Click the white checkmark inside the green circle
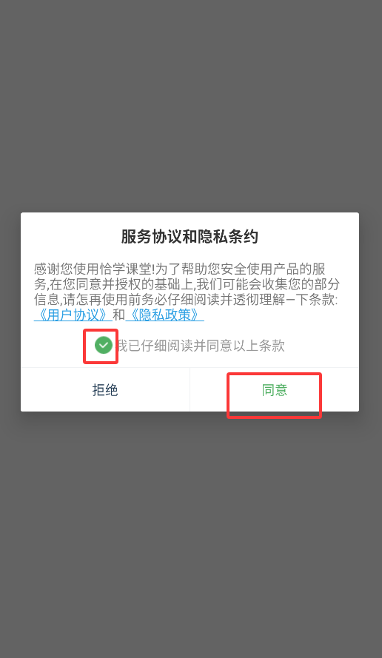Image resolution: width=382 pixels, height=658 pixels. tap(103, 346)
